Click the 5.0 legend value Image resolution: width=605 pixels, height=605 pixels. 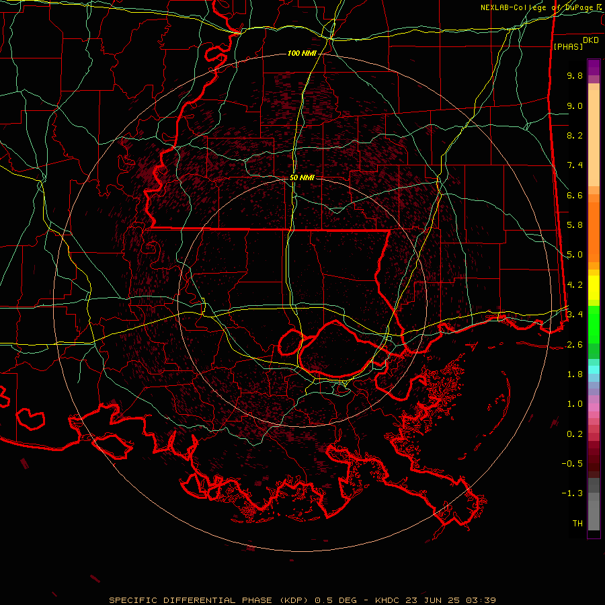tap(575, 255)
